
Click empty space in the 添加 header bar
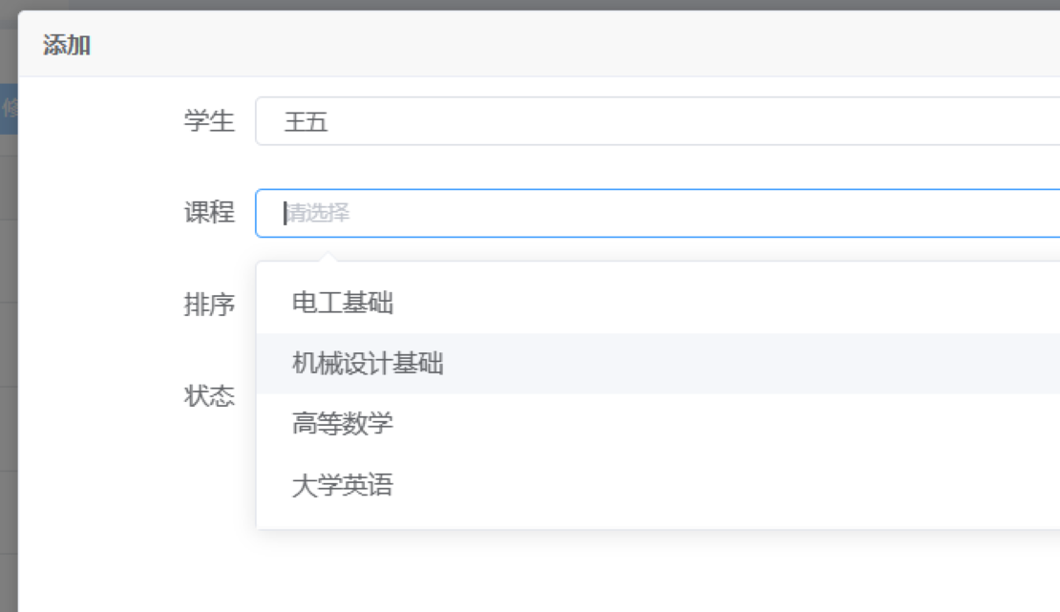click(573, 45)
